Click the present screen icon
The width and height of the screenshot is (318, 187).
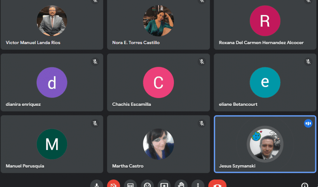coord(164,185)
